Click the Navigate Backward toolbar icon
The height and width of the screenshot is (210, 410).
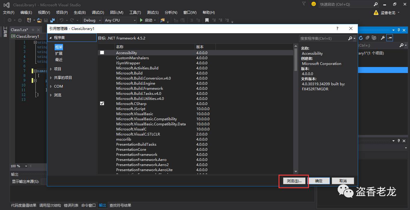[x=10, y=20]
